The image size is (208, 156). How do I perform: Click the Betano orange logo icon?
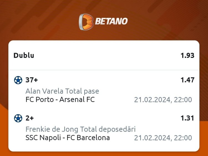tap(86, 22)
